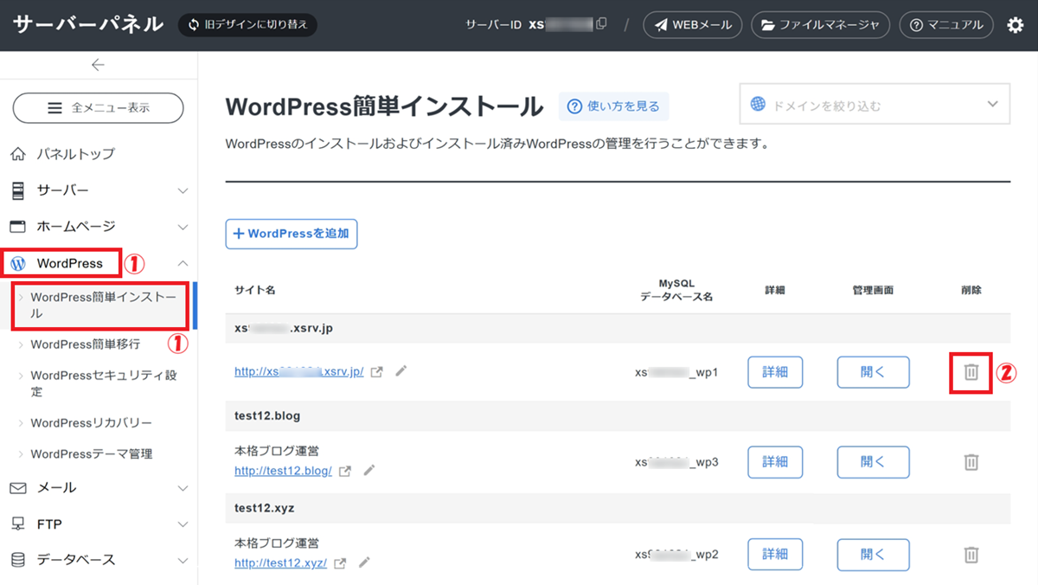Click trash icon for test12.xyz site
Screen dimensions: 1038x585
coord(971,555)
